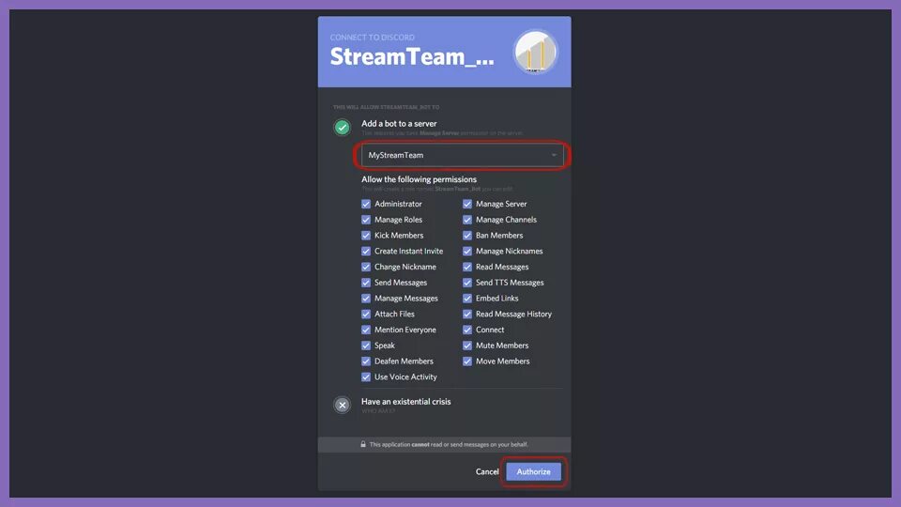Toggle Read Message History checkbox
This screenshot has width=901, height=507.
point(467,314)
